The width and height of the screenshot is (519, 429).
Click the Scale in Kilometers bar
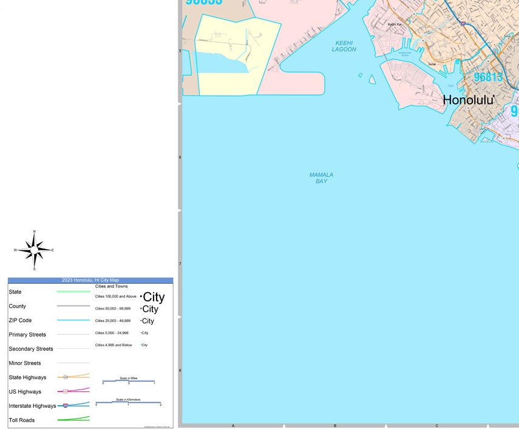pyautogui.click(x=128, y=402)
